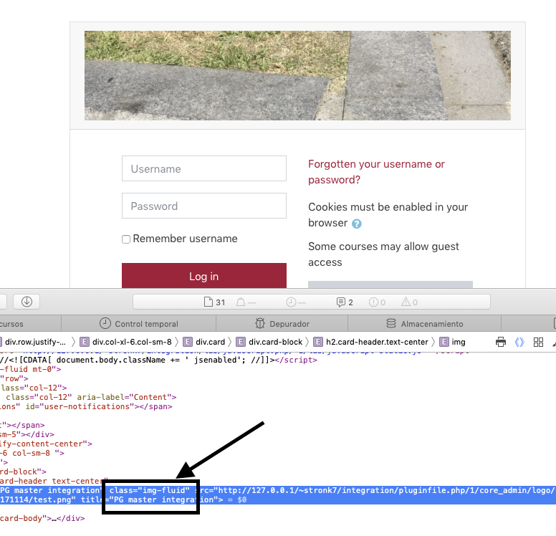Click the download arrow button in inspector toolbar
The width and height of the screenshot is (556, 536).
click(27, 302)
